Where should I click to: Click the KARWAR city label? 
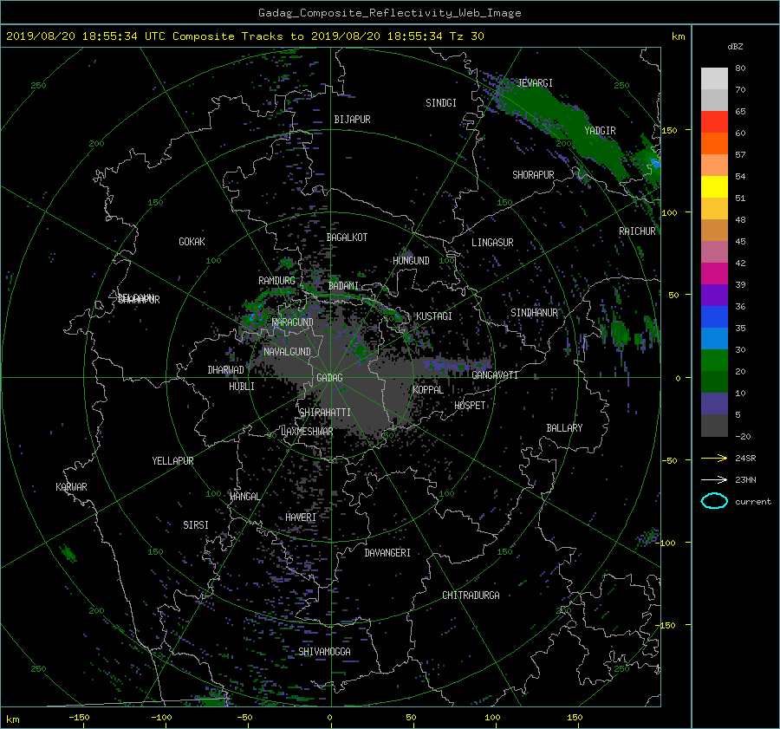[x=71, y=487]
